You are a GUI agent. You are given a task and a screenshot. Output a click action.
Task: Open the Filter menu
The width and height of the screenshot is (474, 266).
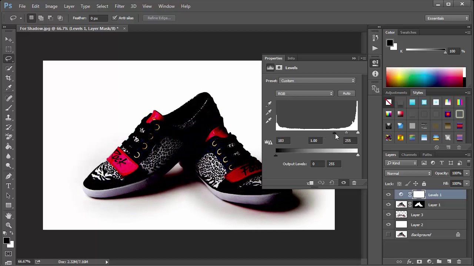(x=120, y=6)
